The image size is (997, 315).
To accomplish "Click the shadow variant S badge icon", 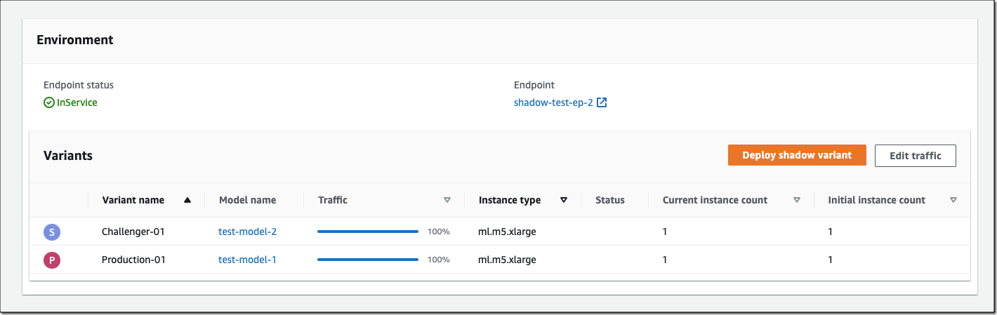I will pyautogui.click(x=52, y=232).
